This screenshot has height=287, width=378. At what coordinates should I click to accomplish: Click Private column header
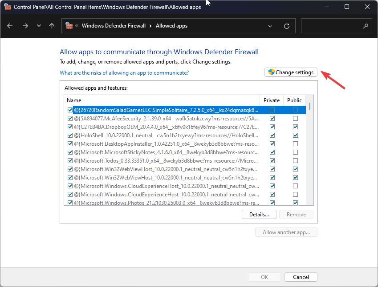272,100
